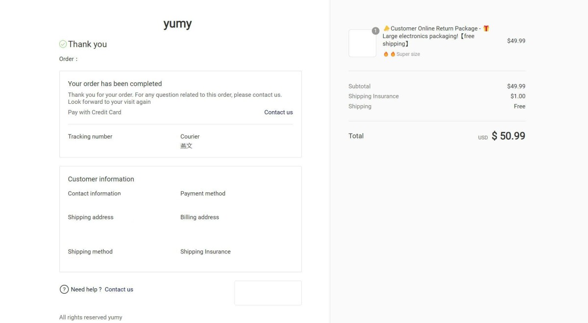Image resolution: width=588 pixels, height=323 pixels.
Task: Click the Customer information heading
Action: click(101, 179)
